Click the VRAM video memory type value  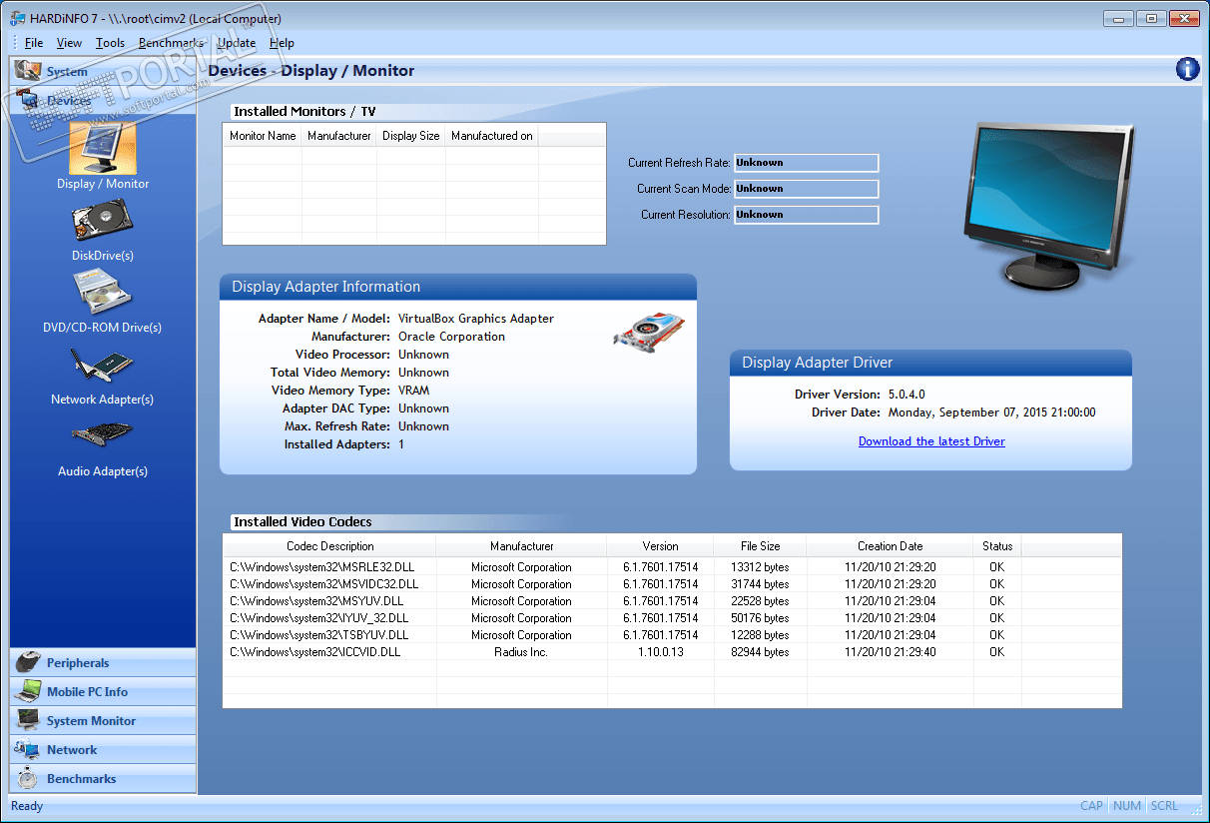[414, 391]
